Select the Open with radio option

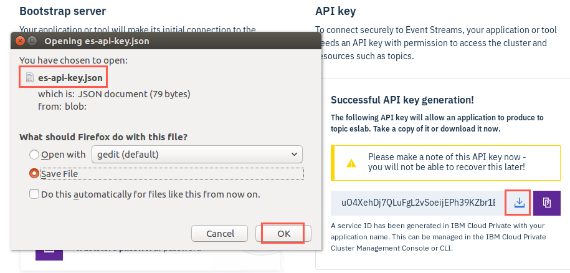point(34,155)
